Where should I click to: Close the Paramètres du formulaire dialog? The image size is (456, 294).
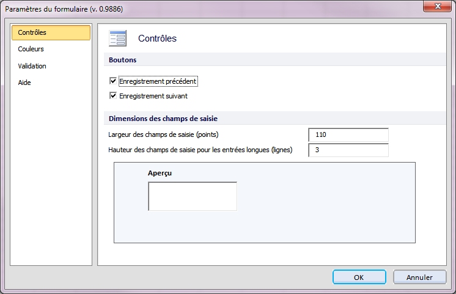438,6
